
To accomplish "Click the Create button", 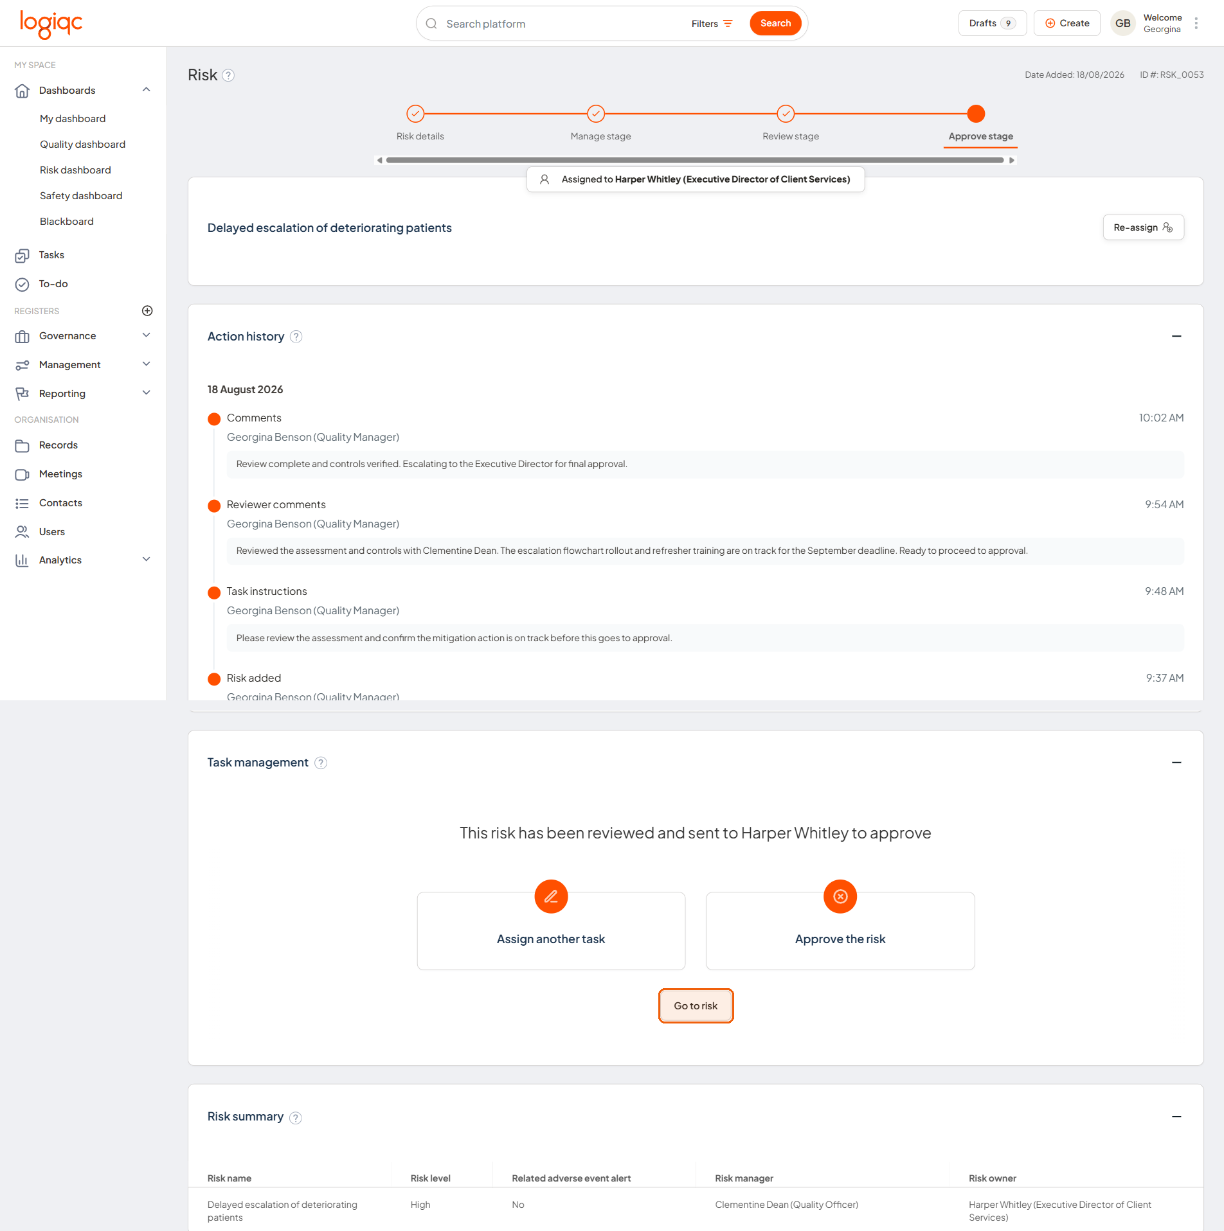I will [1067, 23].
